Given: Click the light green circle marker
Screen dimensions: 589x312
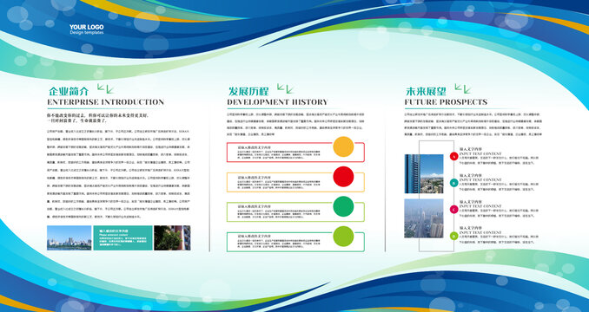Looking at the screenshot, I should coord(343,237).
